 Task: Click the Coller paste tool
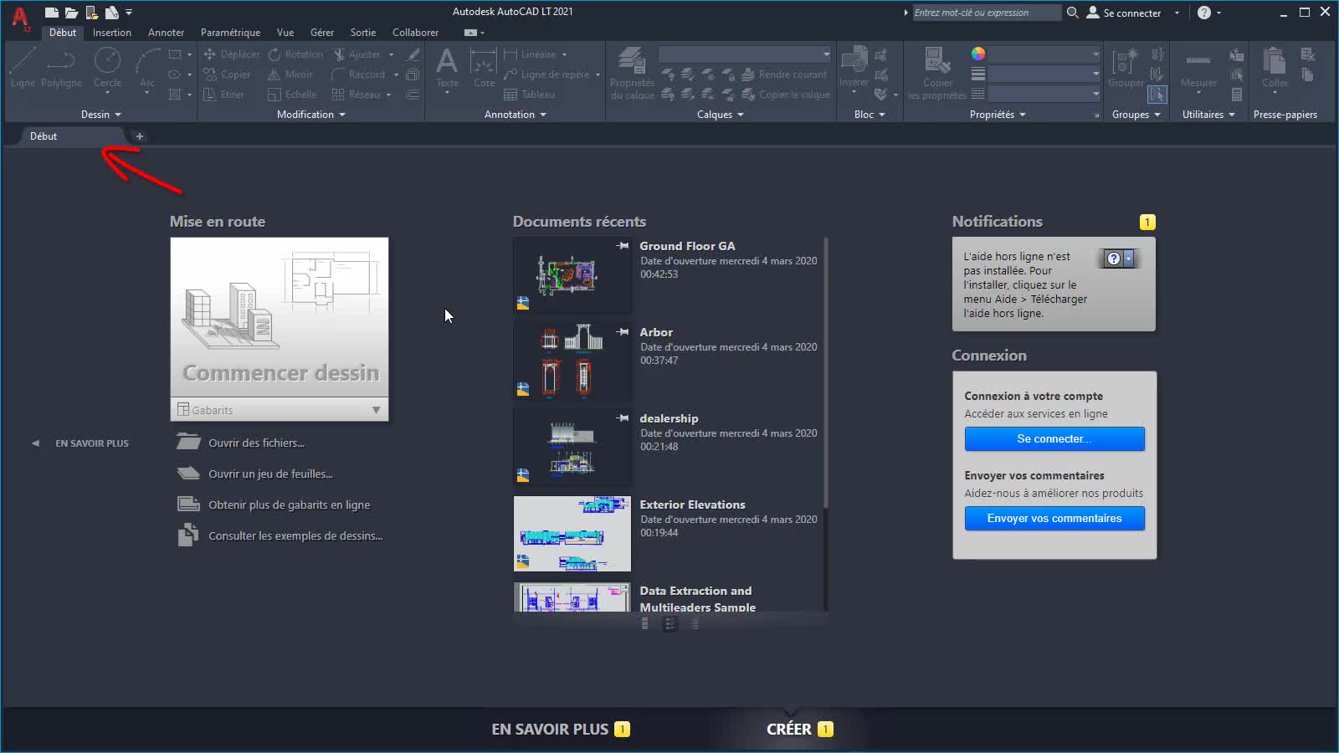tap(1275, 69)
